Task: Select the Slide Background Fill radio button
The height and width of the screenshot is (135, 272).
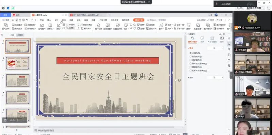Action: (191, 71)
